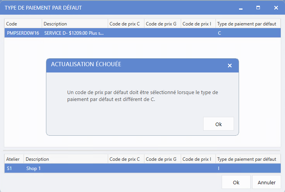The width and height of the screenshot is (285, 192).
Task: Click the default payment type cell showing C
Action: click(247, 33)
